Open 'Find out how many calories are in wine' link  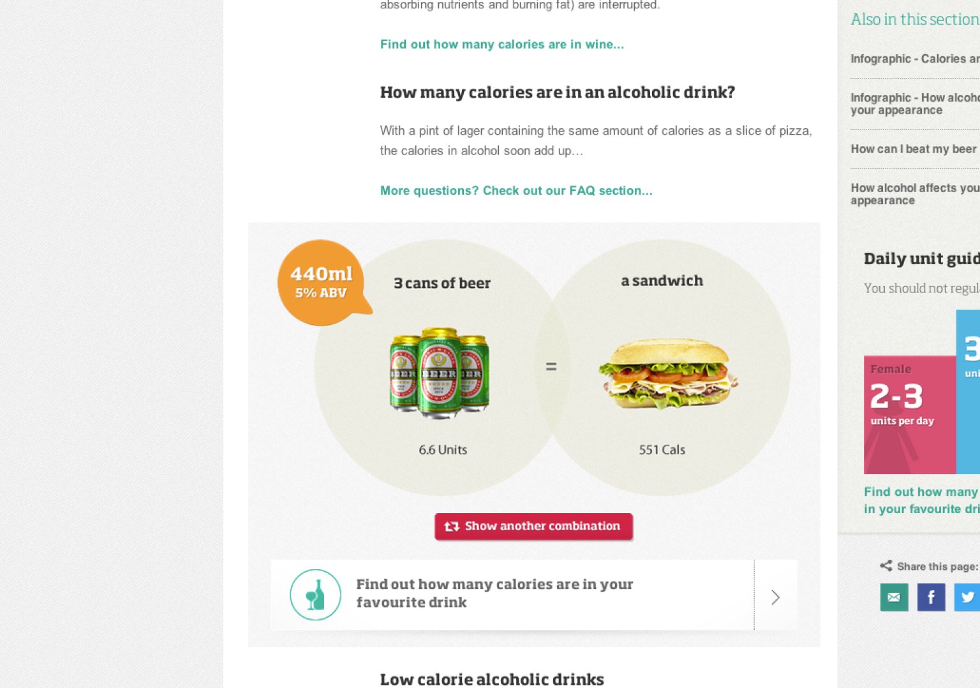click(x=501, y=45)
